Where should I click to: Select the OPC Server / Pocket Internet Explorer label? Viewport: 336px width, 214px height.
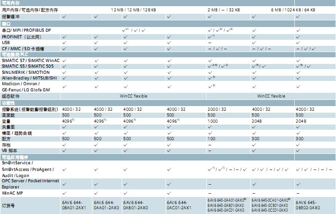(30, 184)
